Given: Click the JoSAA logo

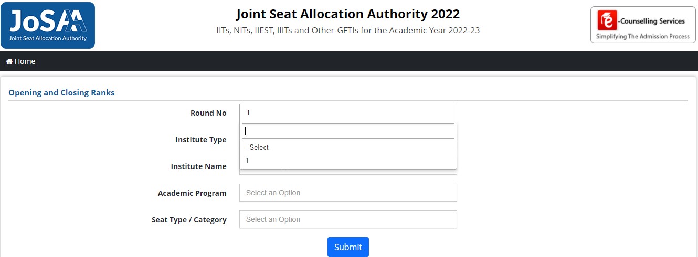Looking at the screenshot, I should pyautogui.click(x=48, y=25).
